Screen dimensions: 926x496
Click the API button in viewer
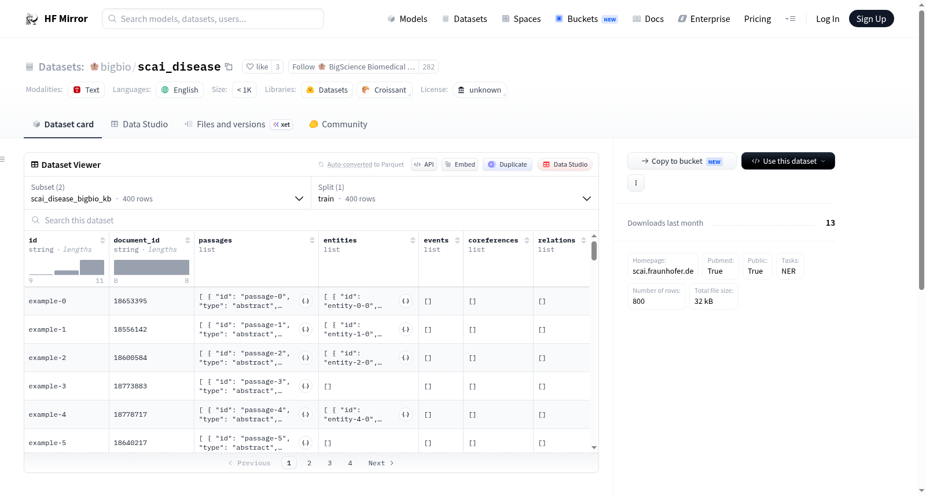[424, 164]
